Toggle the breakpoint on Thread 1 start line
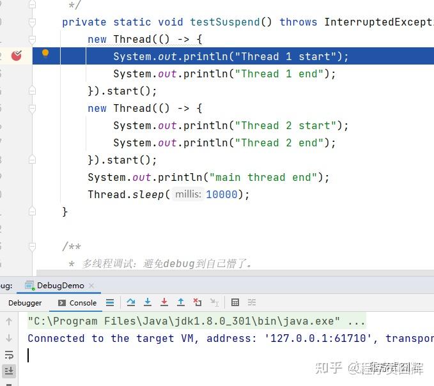Viewport: 434px width, 386px height. click(17, 56)
